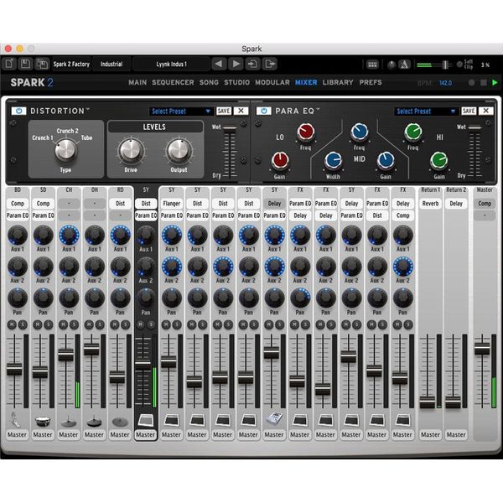503x503 pixels.
Task: Click the drum machine icon on Delay SY channel
Action: pos(274,419)
